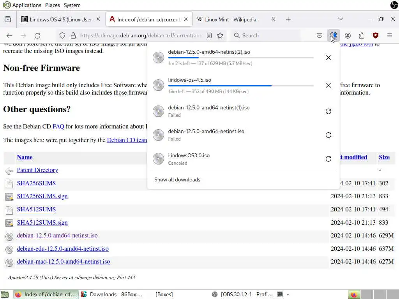This screenshot has height=299, width=399.
Task: Expand the list all tabs chevron
Action: (341, 19)
